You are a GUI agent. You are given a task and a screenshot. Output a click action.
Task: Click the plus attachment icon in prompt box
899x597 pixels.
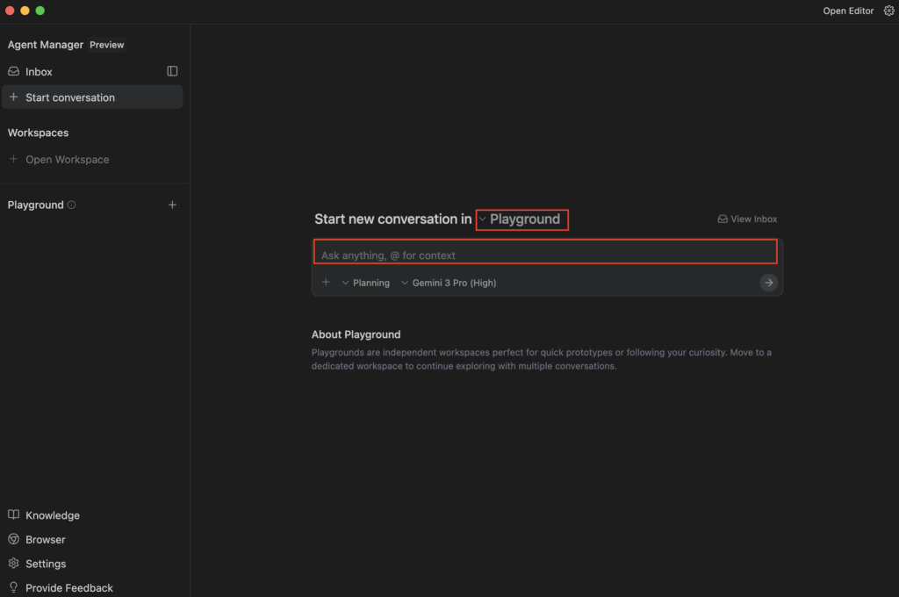click(326, 283)
